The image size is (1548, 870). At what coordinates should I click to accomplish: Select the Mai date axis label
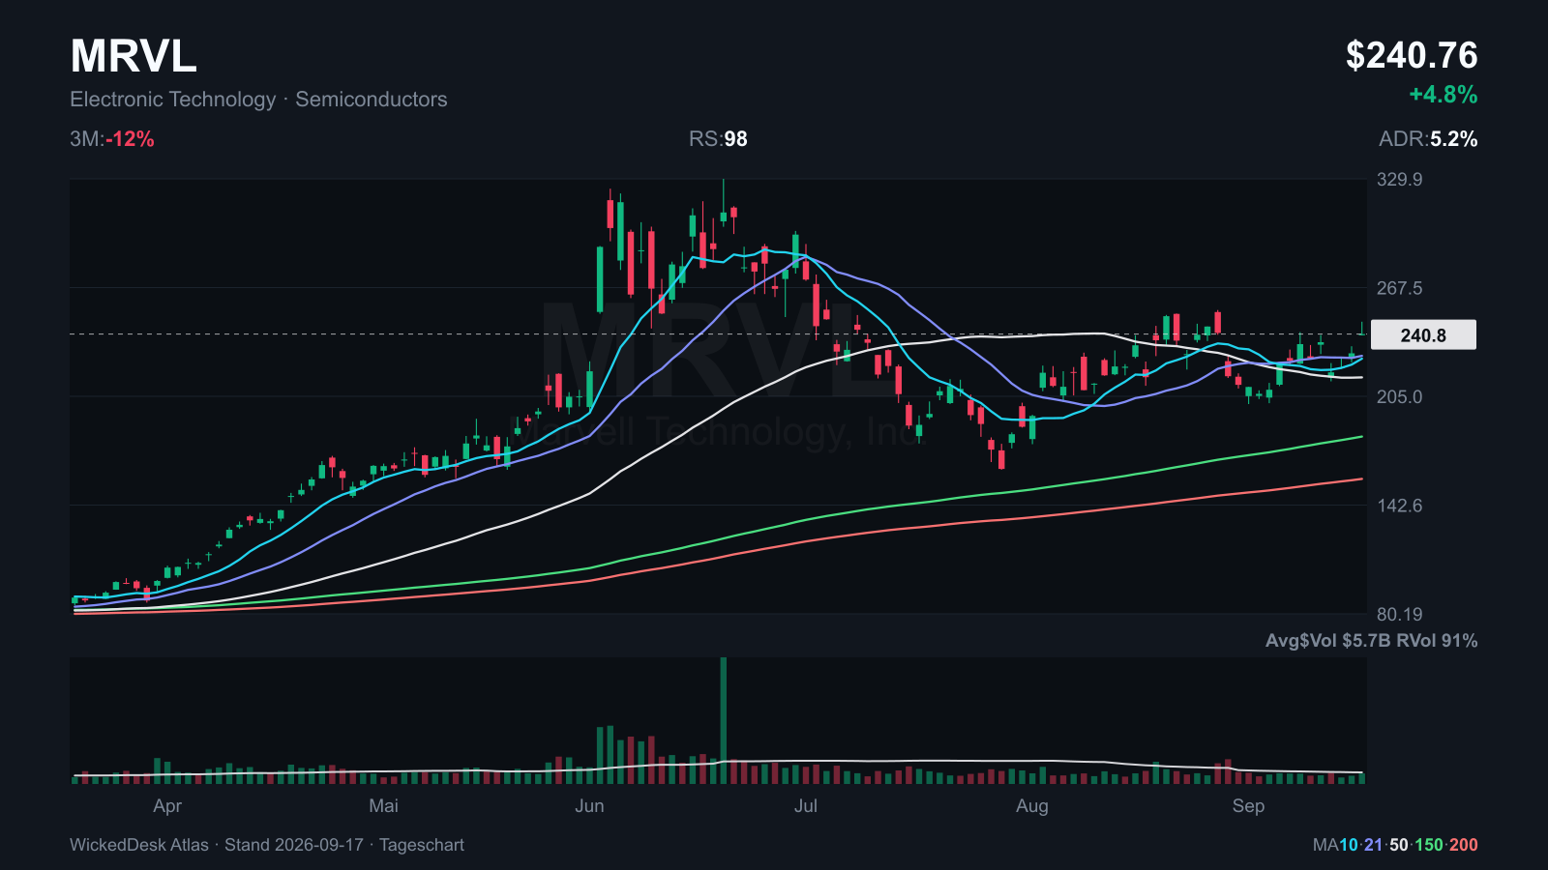click(x=384, y=806)
